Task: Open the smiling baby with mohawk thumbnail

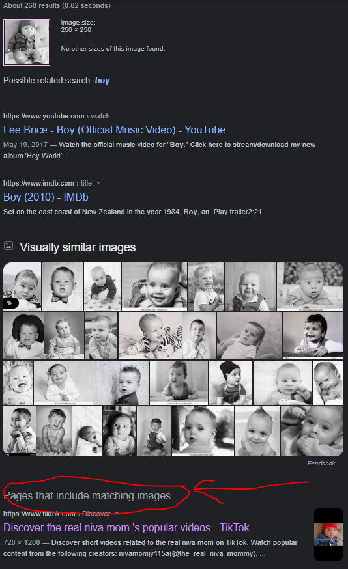Action: [257, 431]
